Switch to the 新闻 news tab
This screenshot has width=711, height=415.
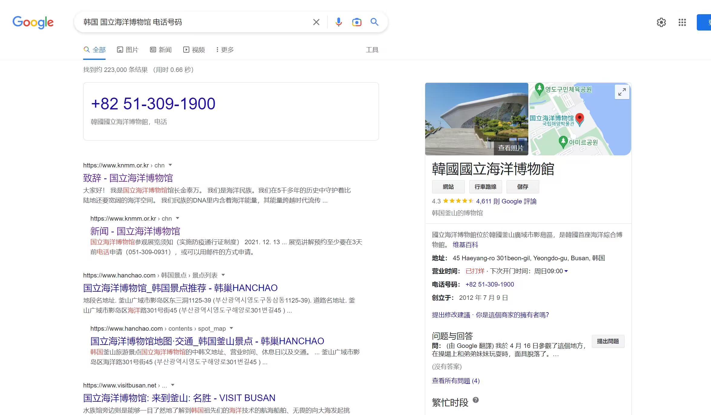pos(161,50)
